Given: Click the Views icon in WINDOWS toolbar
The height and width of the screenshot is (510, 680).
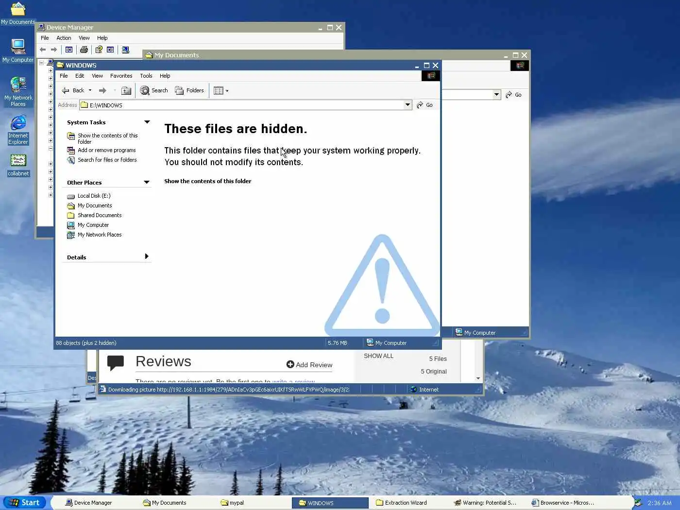Looking at the screenshot, I should 219,90.
